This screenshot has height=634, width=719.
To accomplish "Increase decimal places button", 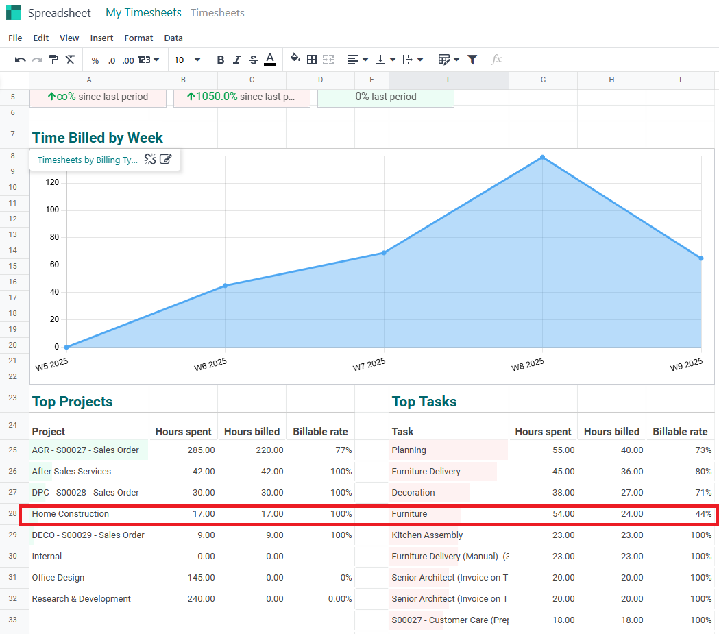I will 128,60.
